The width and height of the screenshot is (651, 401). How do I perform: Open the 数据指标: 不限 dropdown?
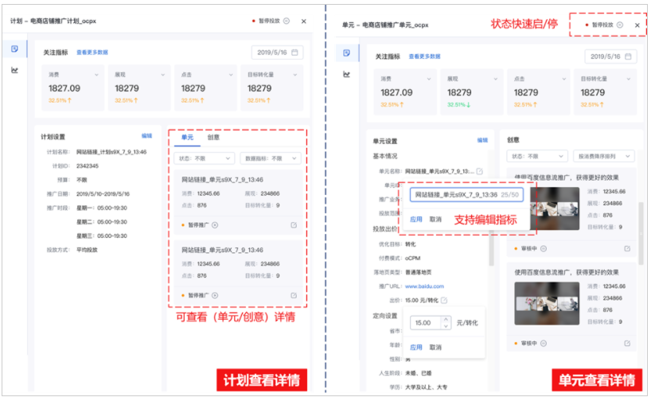[x=271, y=158]
